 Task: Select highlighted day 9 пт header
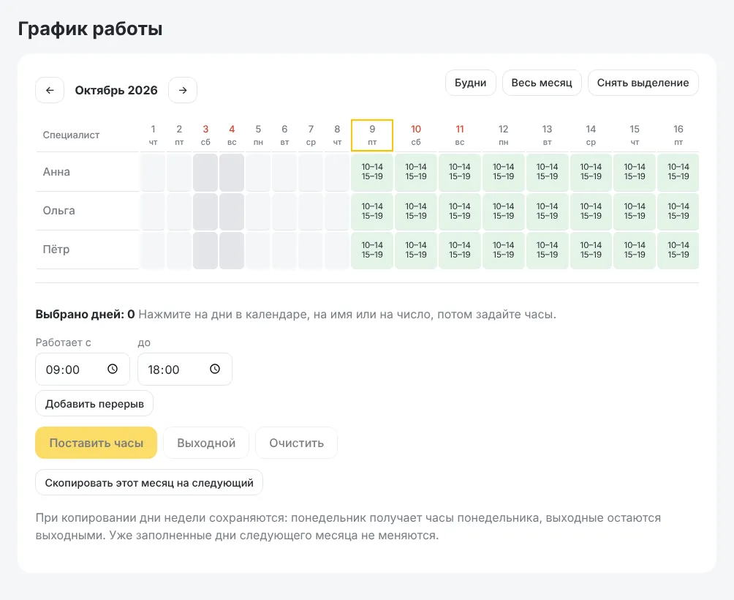coord(372,135)
